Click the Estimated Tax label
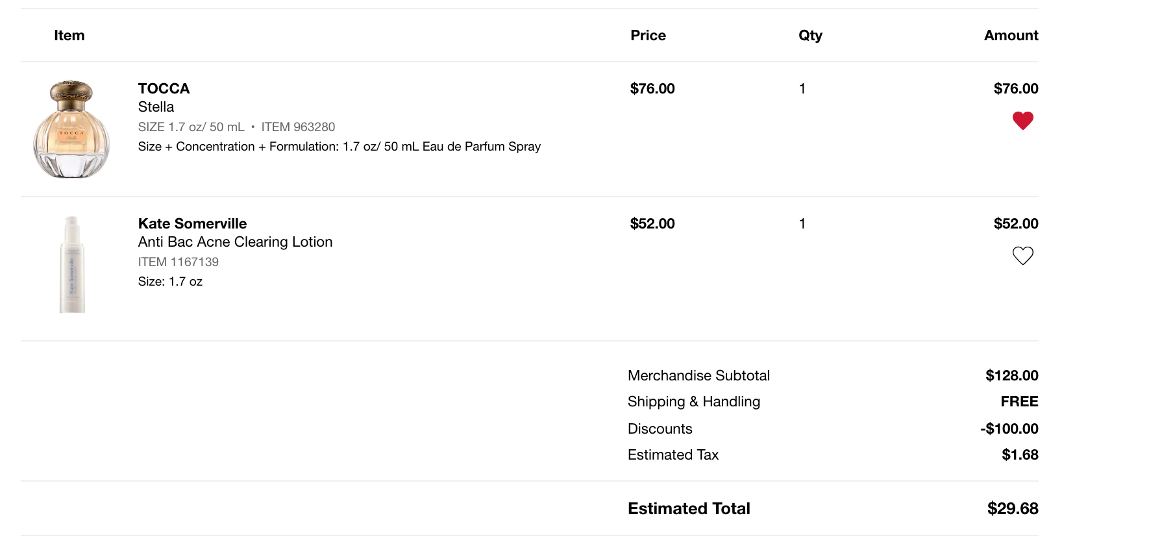Image resolution: width=1149 pixels, height=544 pixels. pyautogui.click(x=673, y=454)
